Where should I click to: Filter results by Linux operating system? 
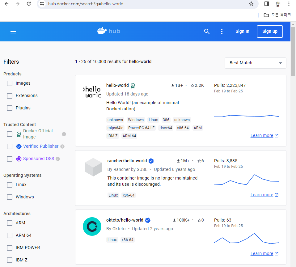[10, 185]
